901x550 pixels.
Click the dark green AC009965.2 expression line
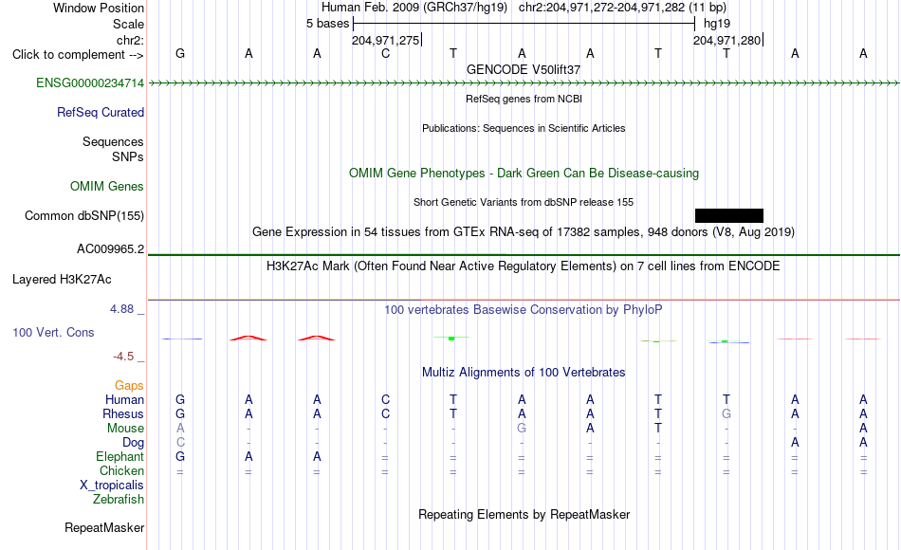pyautogui.click(x=524, y=254)
